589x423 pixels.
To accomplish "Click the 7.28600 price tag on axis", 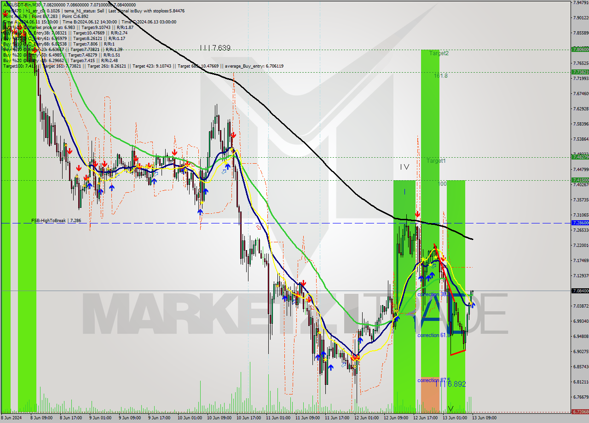I will (580, 223).
